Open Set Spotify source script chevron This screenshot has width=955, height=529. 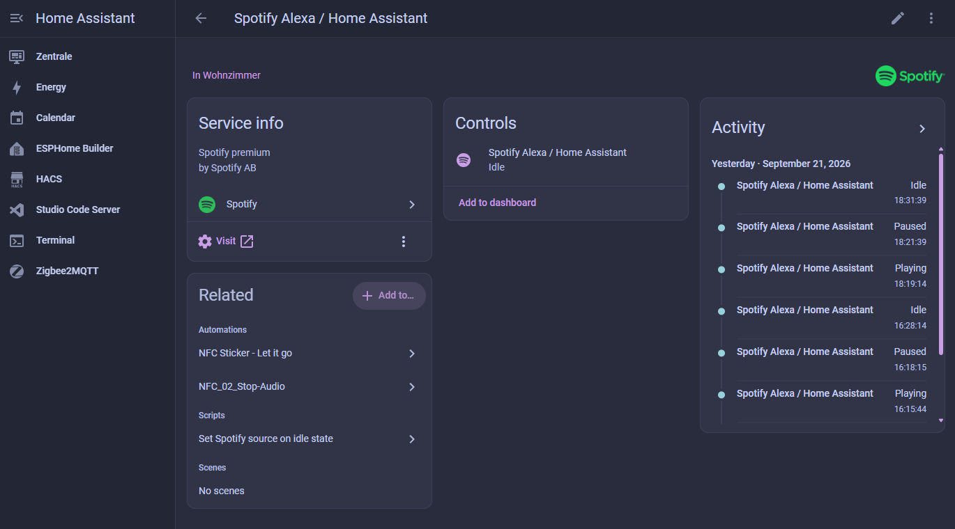point(412,439)
